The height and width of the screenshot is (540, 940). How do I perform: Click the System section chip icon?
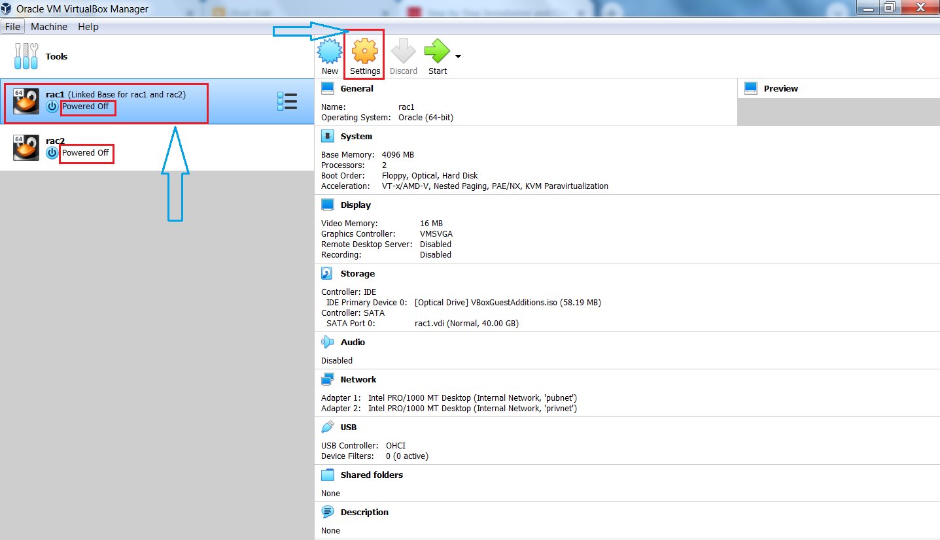pos(328,136)
